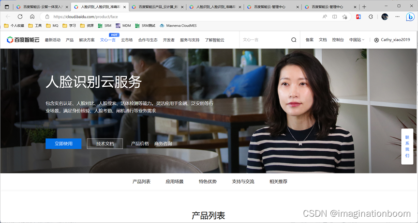Viewport: 418px width, 223px height.
Task: Click the browser refresh icon
Action: pos(20,16)
